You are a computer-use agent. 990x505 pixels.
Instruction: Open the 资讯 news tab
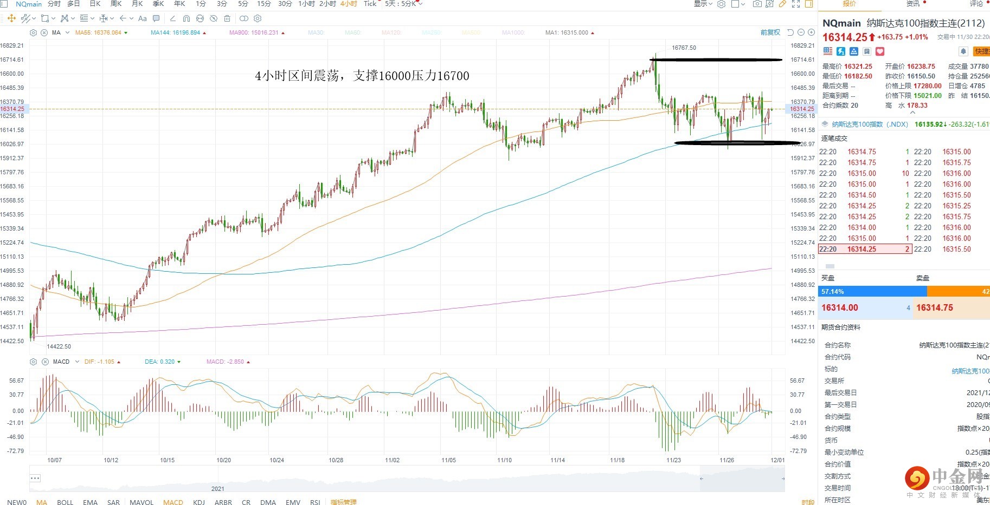pos(913,4)
